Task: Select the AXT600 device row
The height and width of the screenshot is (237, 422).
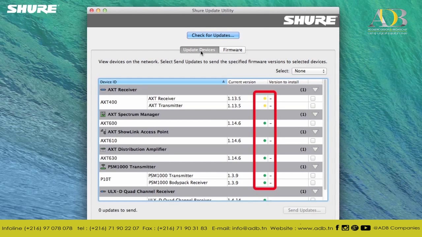Action: tap(211, 123)
